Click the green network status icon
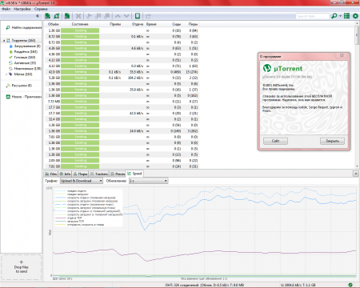This screenshot has height=288, width=360. 350,285
